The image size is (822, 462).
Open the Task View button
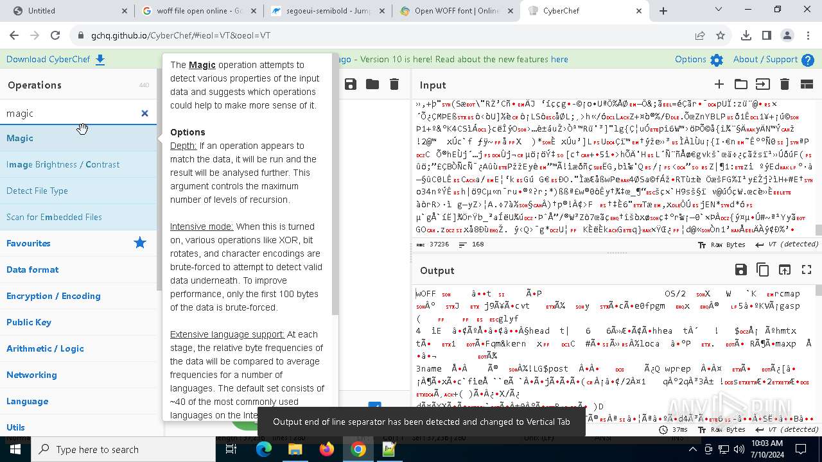[x=232, y=449]
